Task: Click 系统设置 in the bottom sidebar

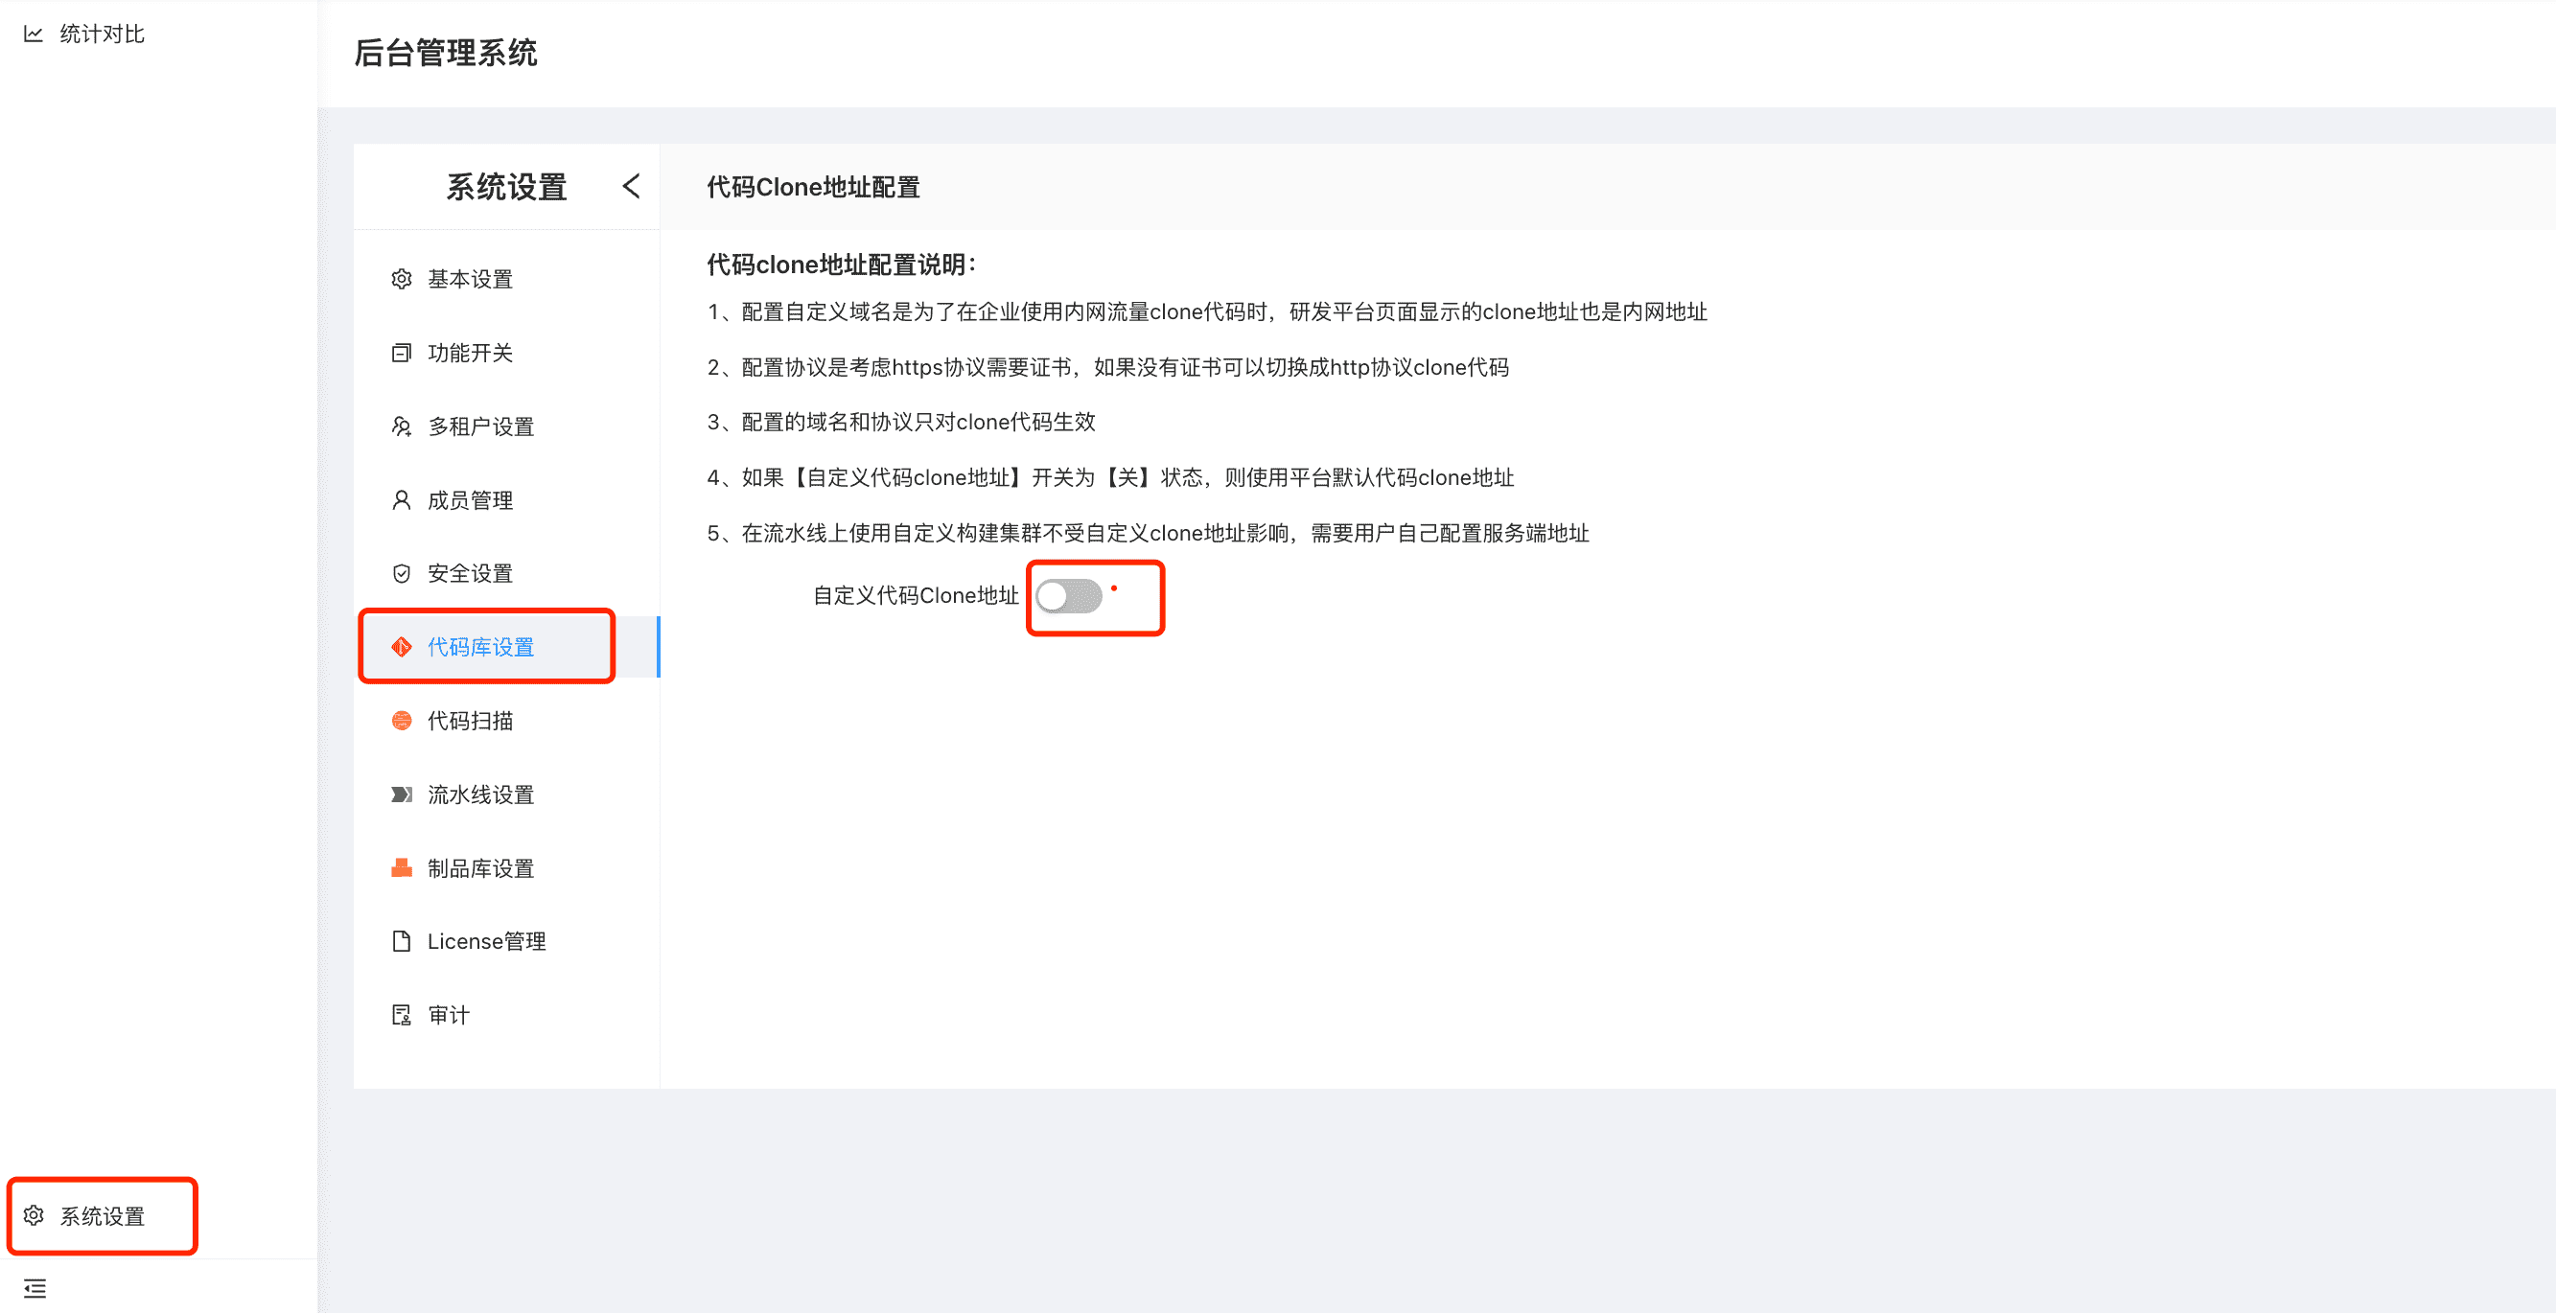Action: tap(102, 1215)
